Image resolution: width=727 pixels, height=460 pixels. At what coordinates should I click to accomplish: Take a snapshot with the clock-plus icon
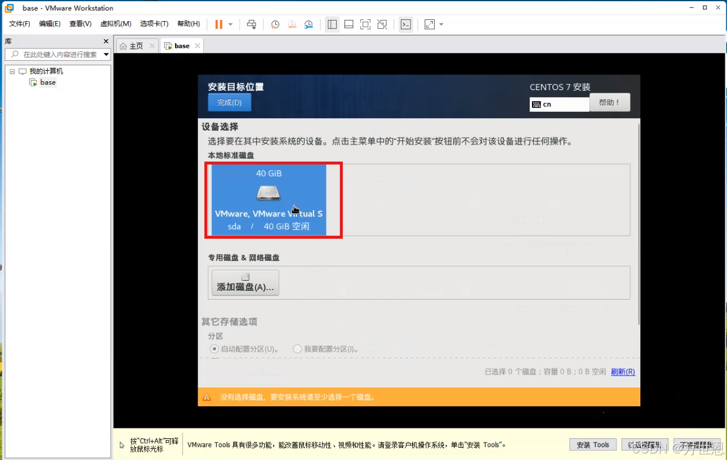point(275,24)
